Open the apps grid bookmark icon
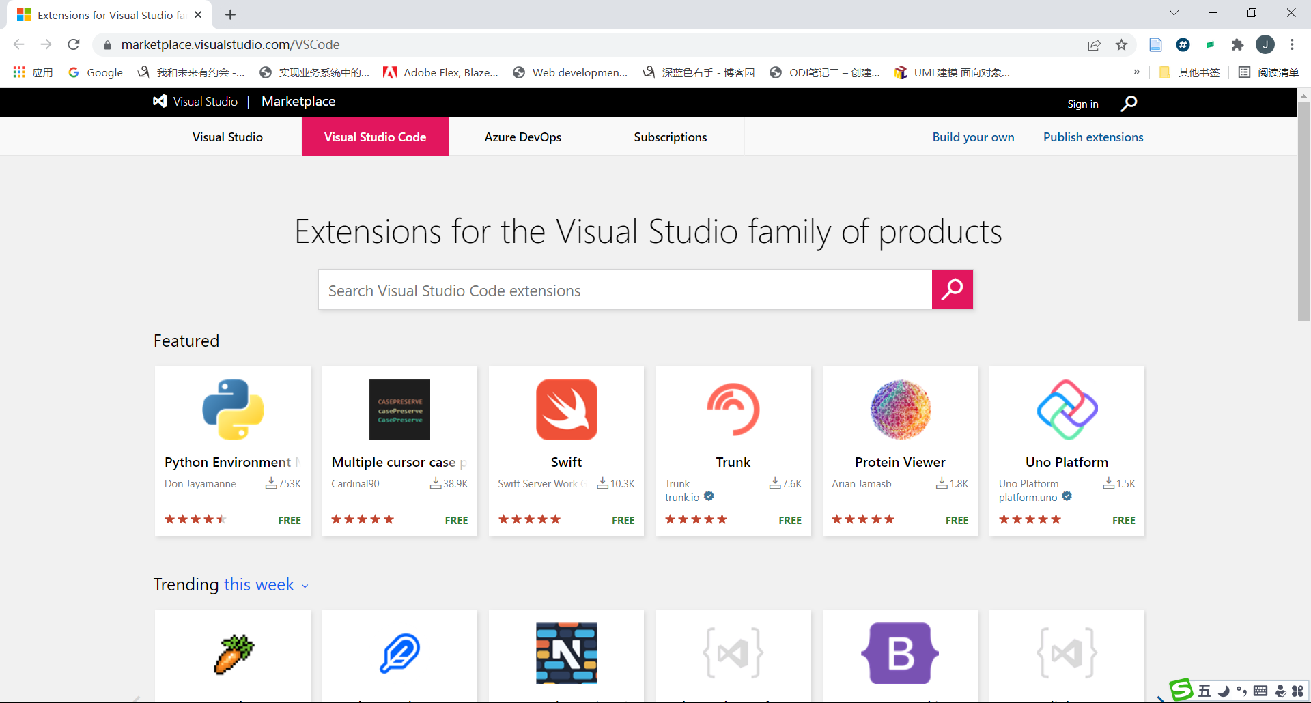This screenshot has width=1311, height=703. (x=19, y=72)
